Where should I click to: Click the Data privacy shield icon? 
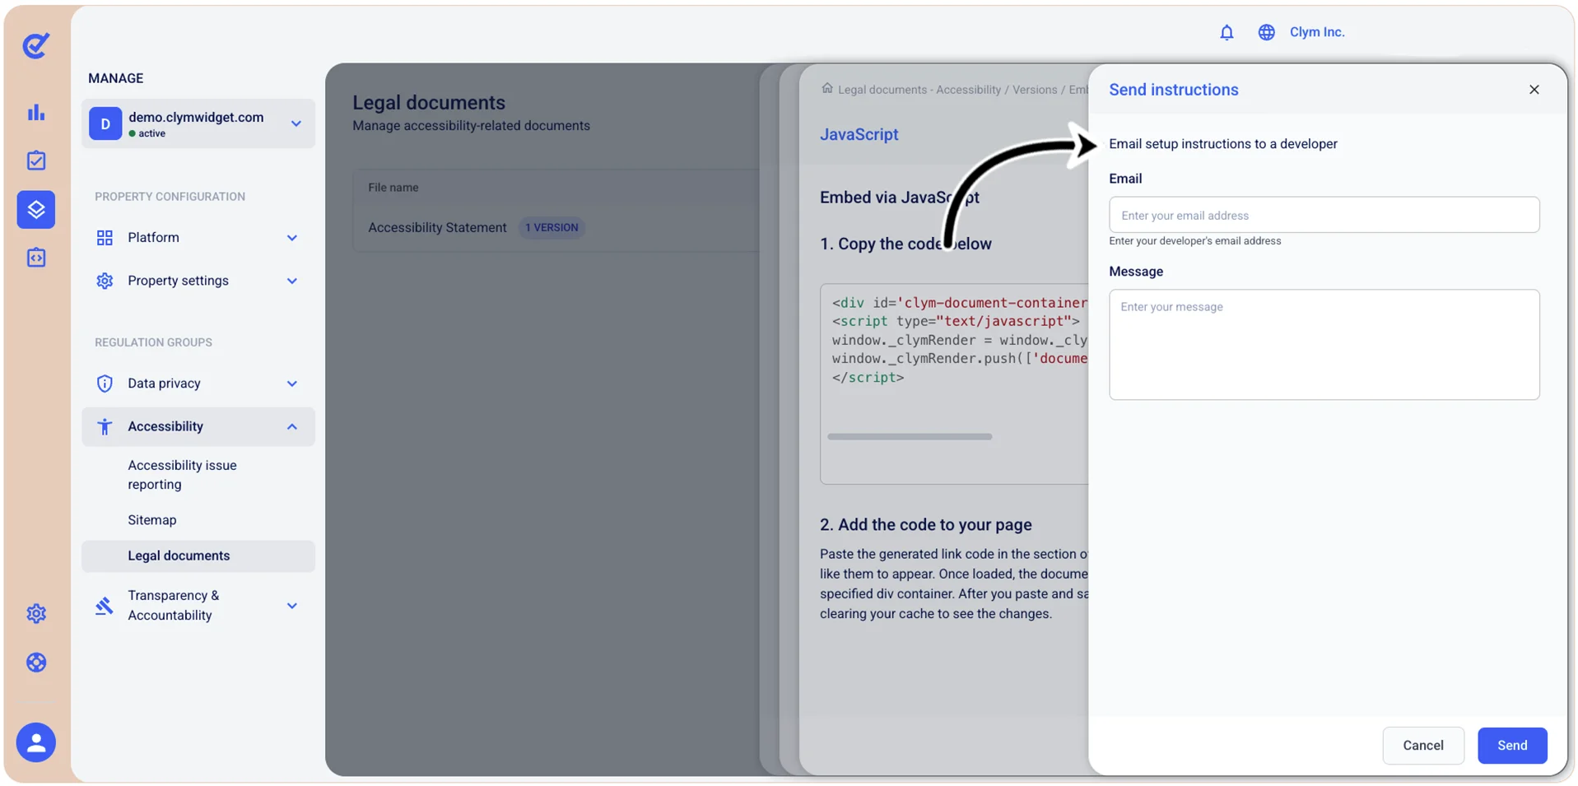coord(105,384)
